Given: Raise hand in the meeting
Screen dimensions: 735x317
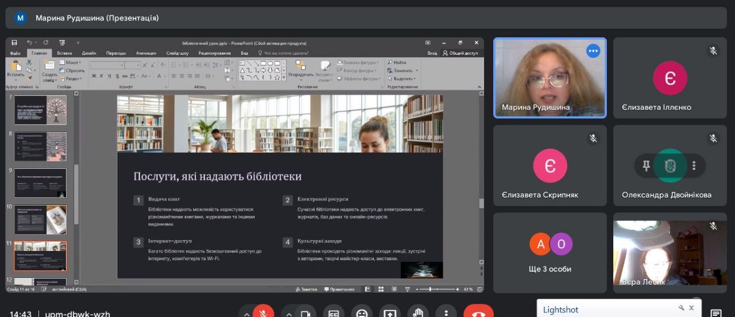Looking at the screenshot, I should click(x=418, y=313).
